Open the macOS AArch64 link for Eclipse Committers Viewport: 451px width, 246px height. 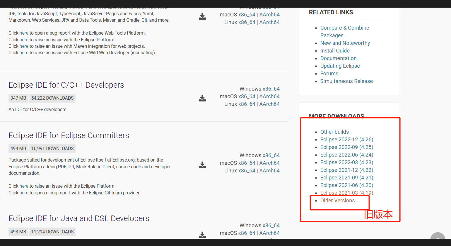[x=269, y=163]
